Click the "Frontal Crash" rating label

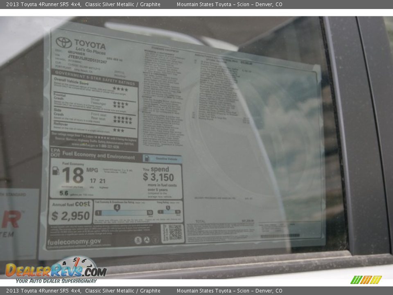[60, 97]
